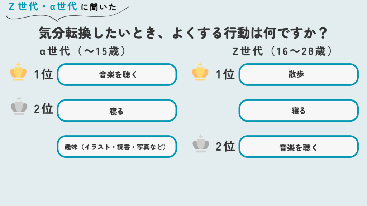Image resolution: width=367 pixels, height=206 pixels.
Task: Click the α世代(〜15歳) column heading
Action: [x=83, y=52]
